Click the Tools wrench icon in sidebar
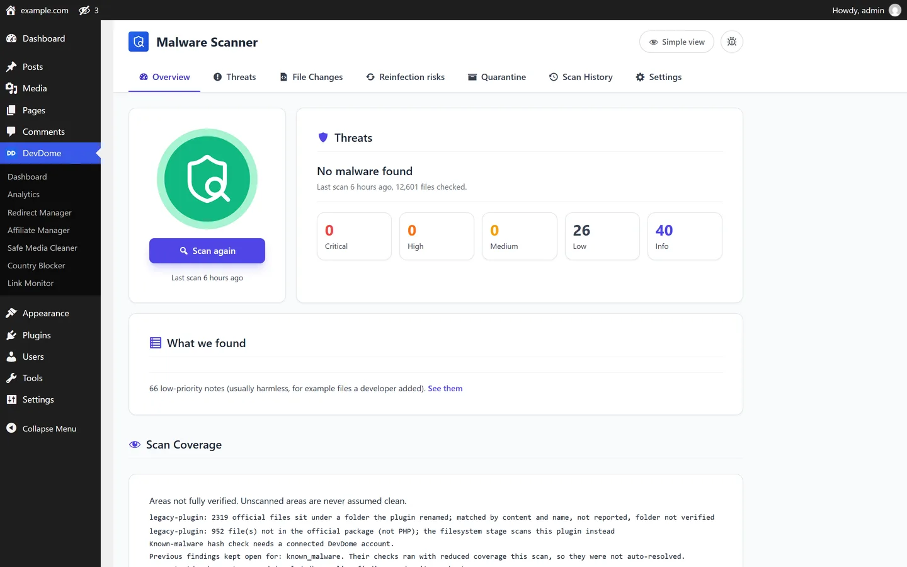Image resolution: width=907 pixels, height=567 pixels. coord(11,378)
